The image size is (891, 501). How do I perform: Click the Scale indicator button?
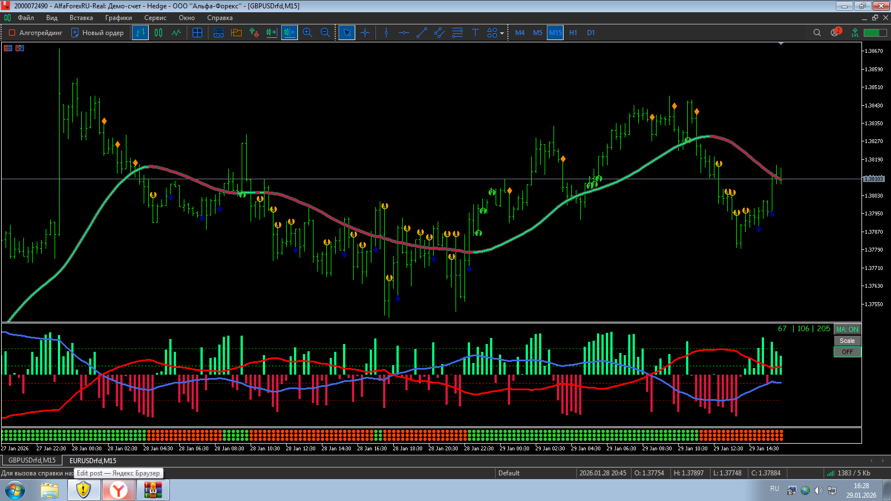tap(848, 341)
